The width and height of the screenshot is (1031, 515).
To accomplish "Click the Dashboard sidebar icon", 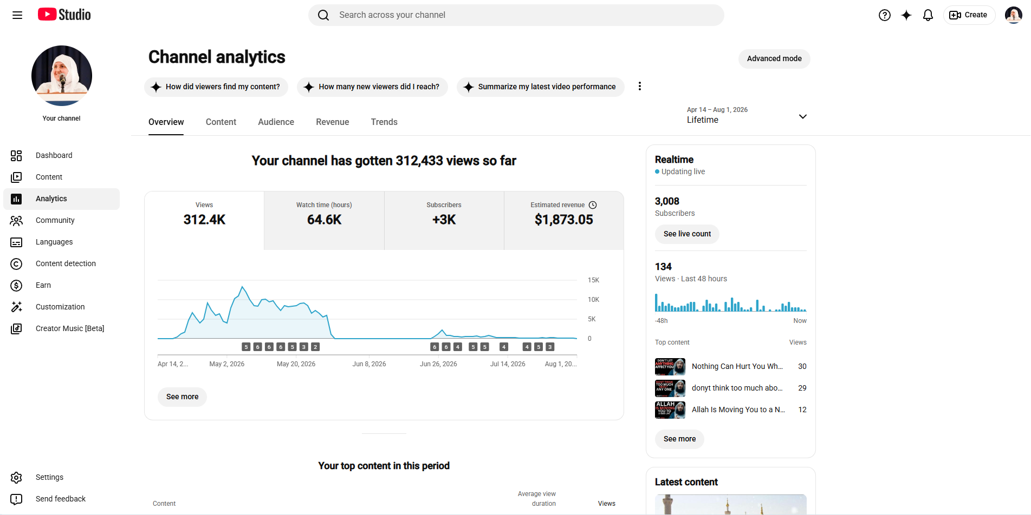I will (x=16, y=156).
